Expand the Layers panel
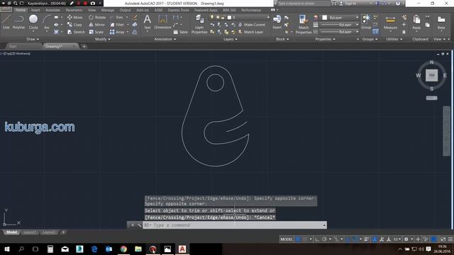This screenshot has height=255, width=454. (x=230, y=39)
